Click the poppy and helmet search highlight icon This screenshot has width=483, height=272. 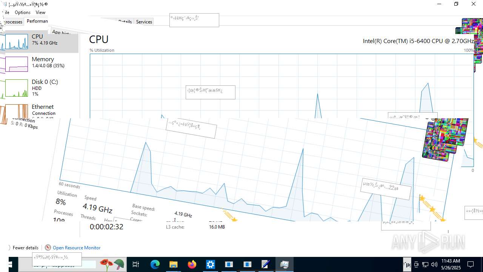112,264
